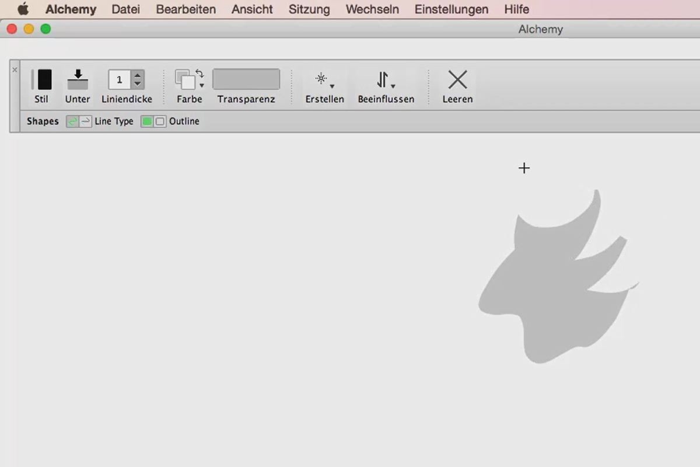This screenshot has height=467, width=700.
Task: Open the Bearbeiten menu
Action: [186, 9]
